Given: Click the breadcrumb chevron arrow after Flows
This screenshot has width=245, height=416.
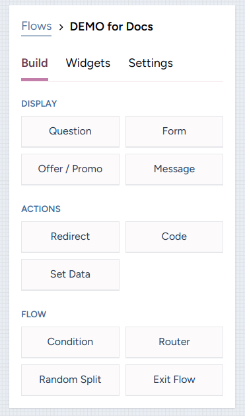Looking at the screenshot, I should (x=61, y=27).
